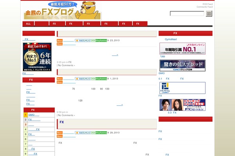This screenshot has height=156, width=235.
Task: Click the star ranking badge dated 9 1, 2013
Action: pyautogui.click(x=83, y=79)
